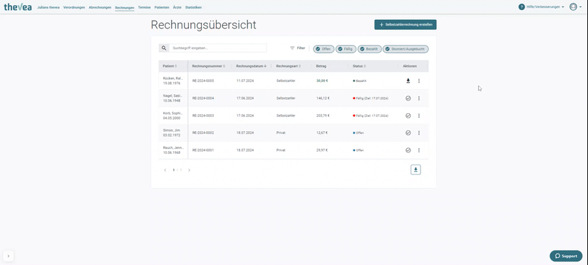Mark invoice RE-2024-0002 as paid
Screen dimensions: 588x265
click(x=408, y=132)
